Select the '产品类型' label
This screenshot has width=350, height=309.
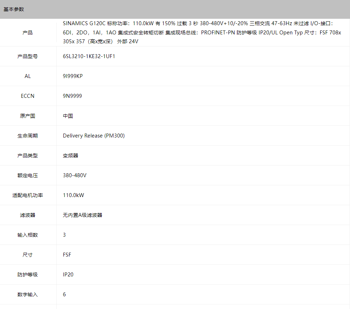28,156
